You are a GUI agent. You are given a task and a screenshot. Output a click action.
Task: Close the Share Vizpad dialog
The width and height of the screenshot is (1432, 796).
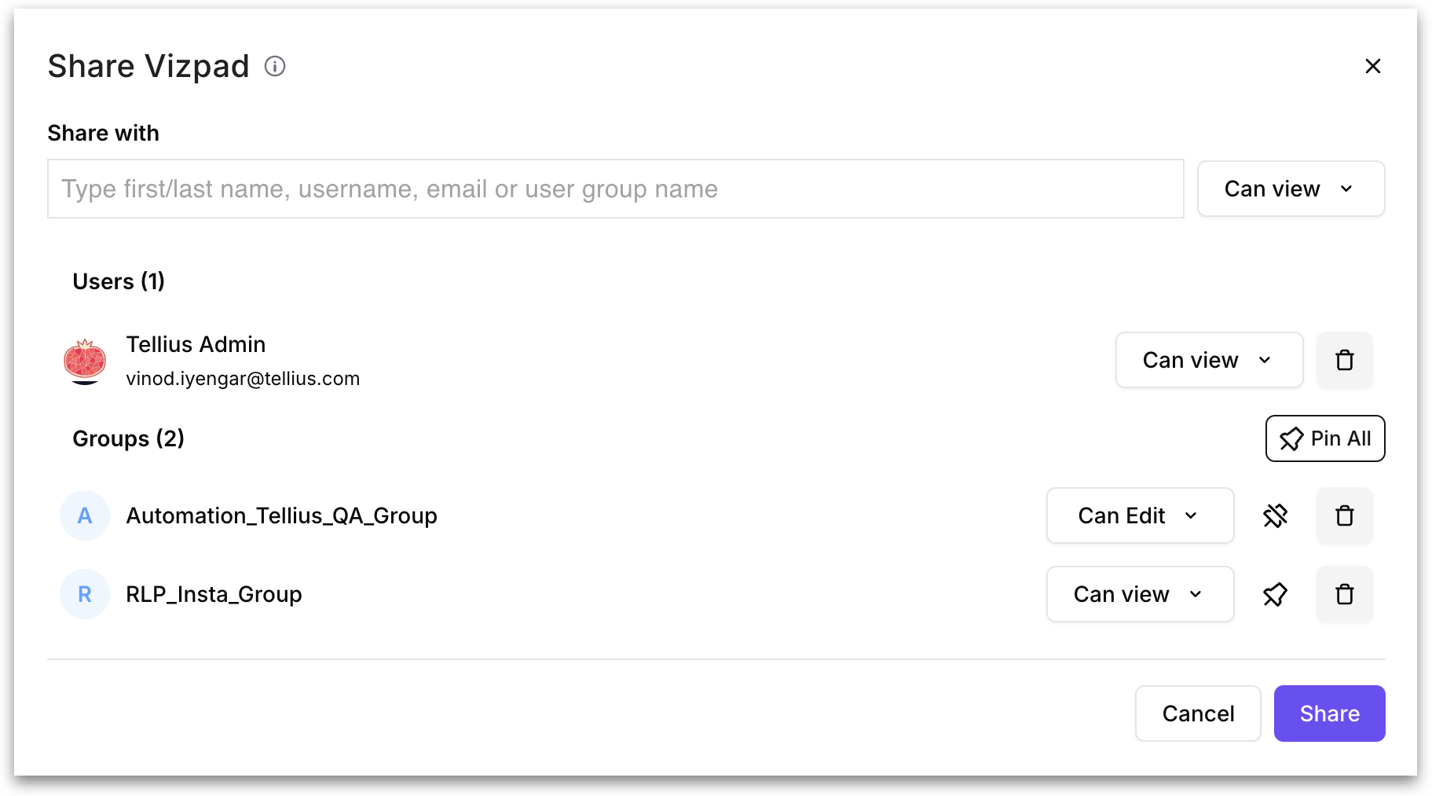pos(1372,66)
